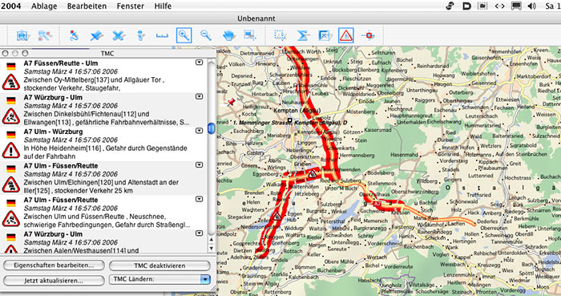The image size is (561, 296).
Task: Activate the hand pan tool
Action: pyautogui.click(x=228, y=35)
